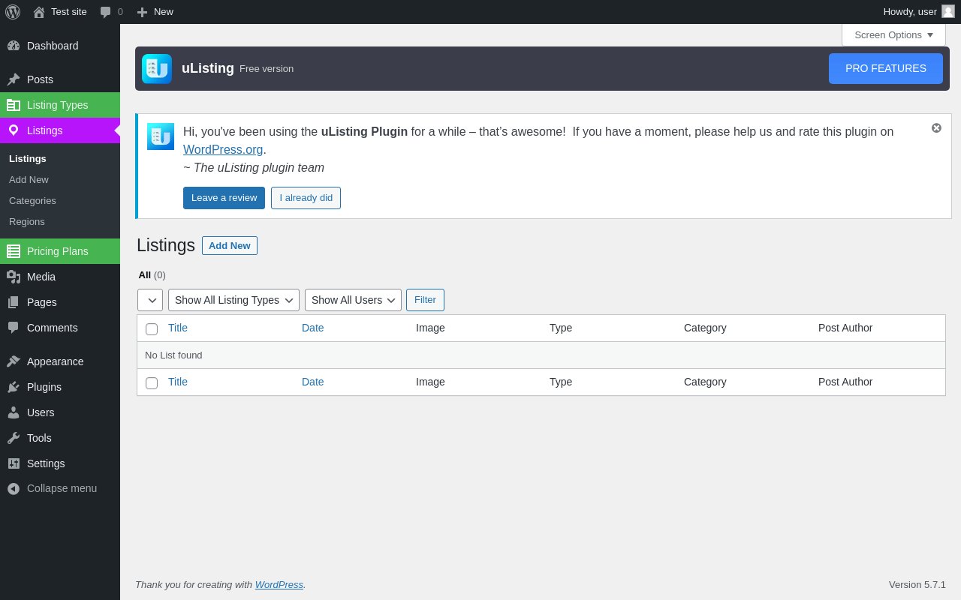Open the user avatar in admin bar
Image resolution: width=961 pixels, height=600 pixels.
tap(948, 11)
